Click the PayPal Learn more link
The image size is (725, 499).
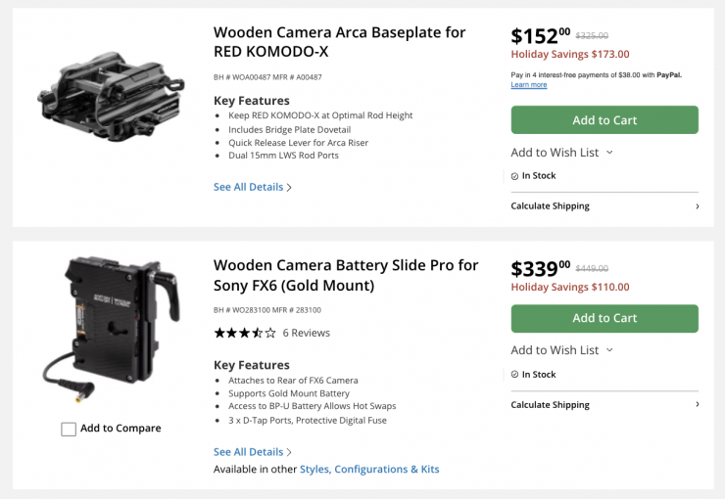529,85
